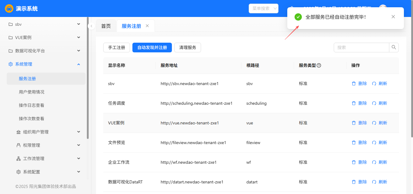
Task: Click delete icon in 数据可视化DataRT row
Action: [354, 182]
